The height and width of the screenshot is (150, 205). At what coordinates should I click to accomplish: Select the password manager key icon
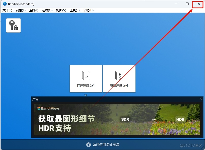pyautogui.click(x=13, y=25)
